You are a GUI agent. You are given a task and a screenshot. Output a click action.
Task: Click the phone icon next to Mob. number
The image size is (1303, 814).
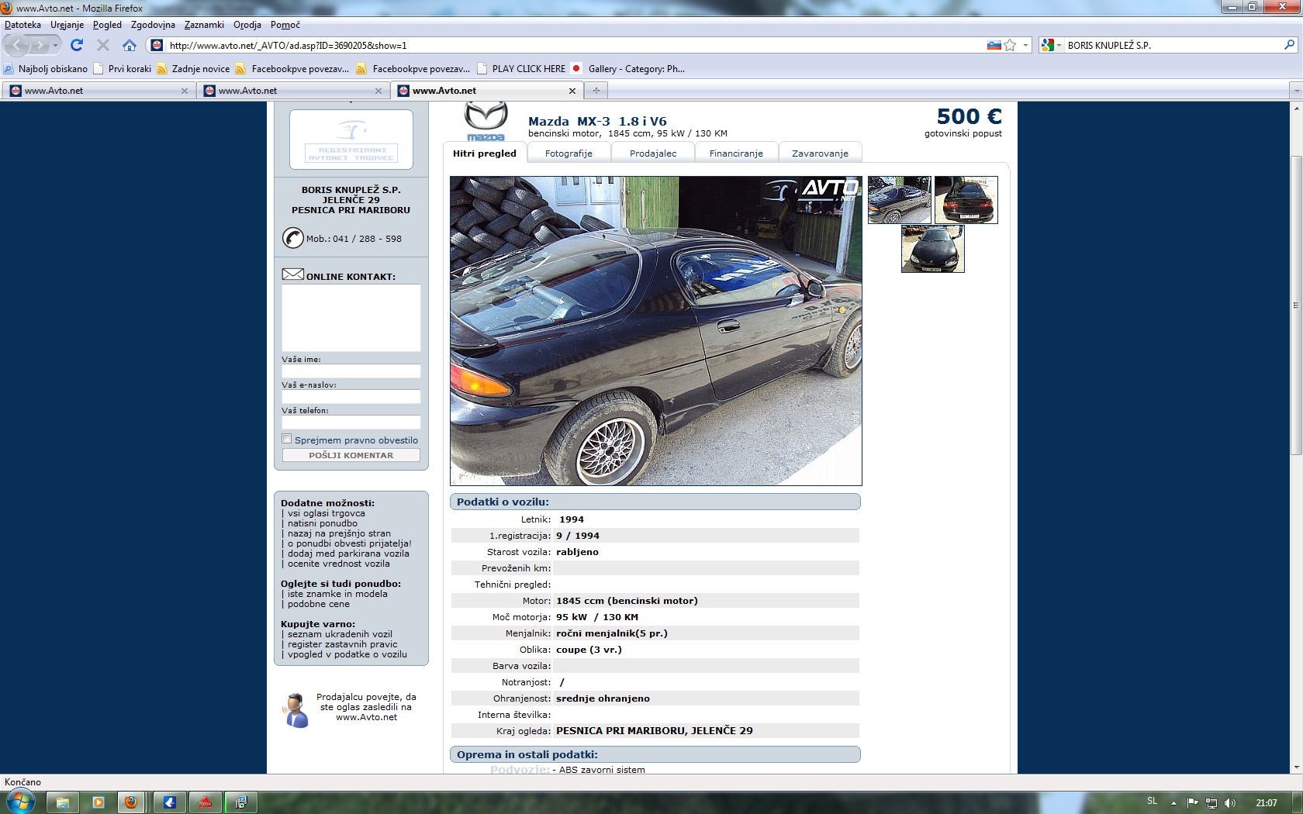[x=292, y=238]
